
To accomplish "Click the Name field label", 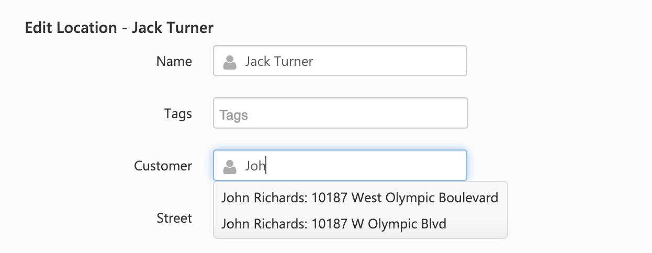I will point(174,61).
